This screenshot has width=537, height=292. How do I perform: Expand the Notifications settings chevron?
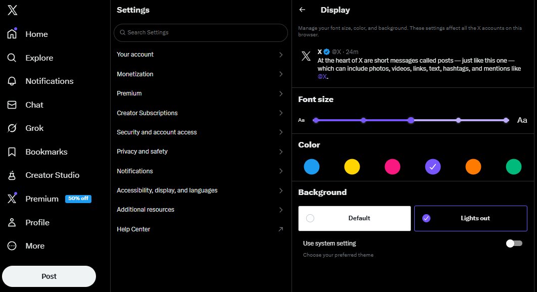coord(281,171)
